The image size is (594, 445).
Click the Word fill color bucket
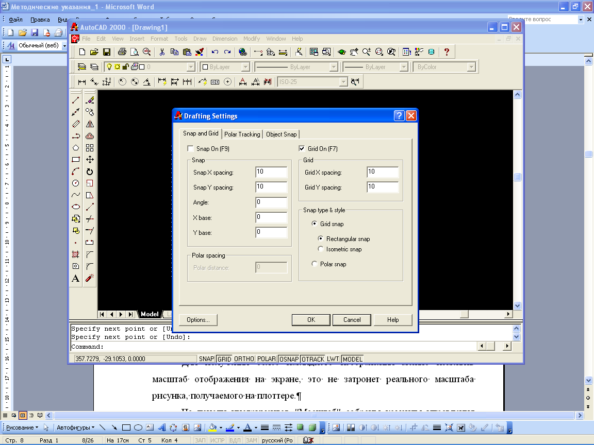(212, 427)
